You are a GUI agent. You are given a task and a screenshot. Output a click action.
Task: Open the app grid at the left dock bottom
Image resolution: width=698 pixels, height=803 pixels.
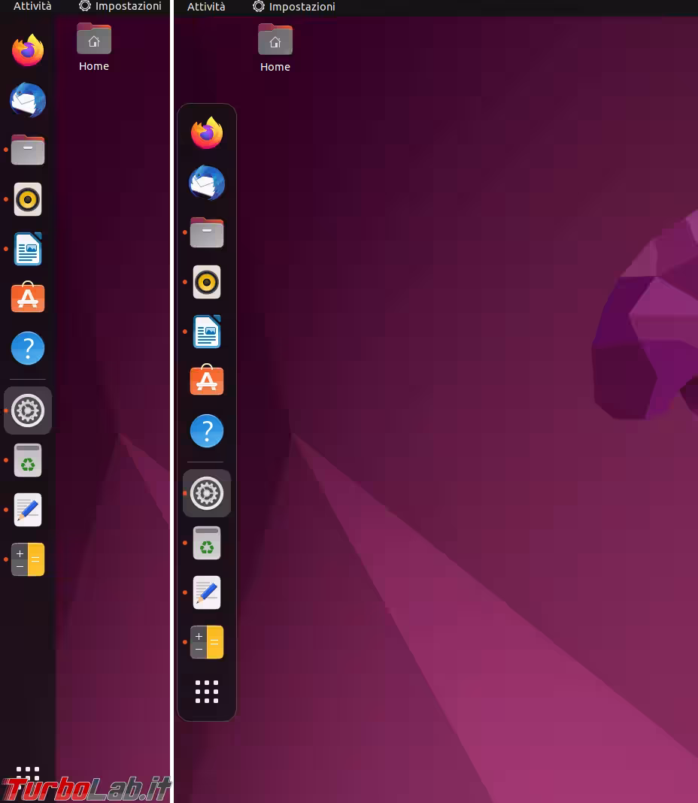pyautogui.click(x=28, y=773)
